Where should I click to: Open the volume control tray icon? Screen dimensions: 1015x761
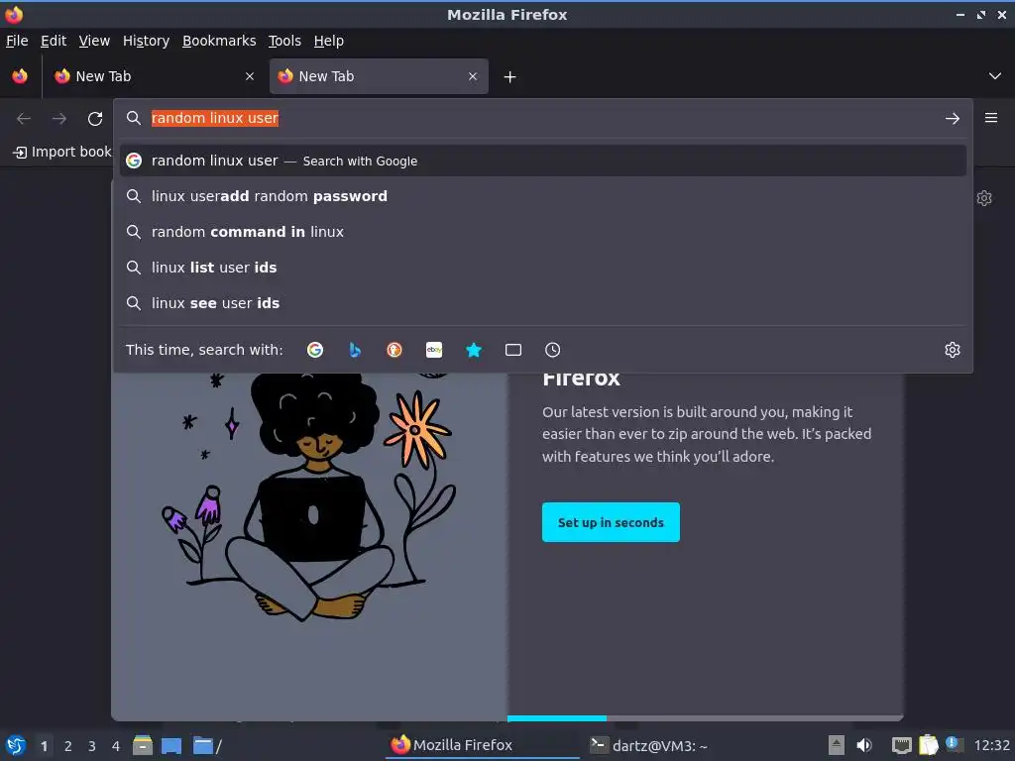coord(864,745)
